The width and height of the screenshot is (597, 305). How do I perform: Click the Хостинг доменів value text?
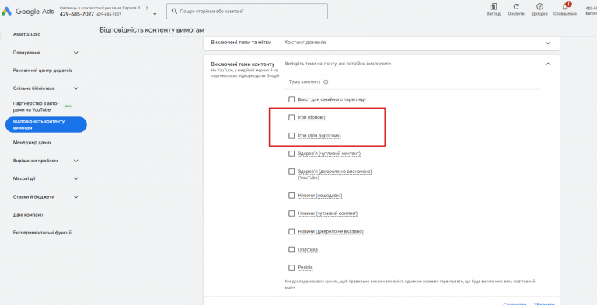click(x=305, y=43)
